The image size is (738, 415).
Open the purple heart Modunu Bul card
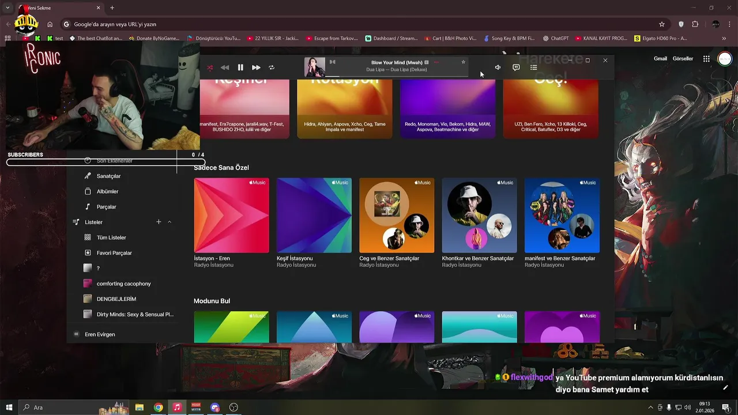coord(562,327)
